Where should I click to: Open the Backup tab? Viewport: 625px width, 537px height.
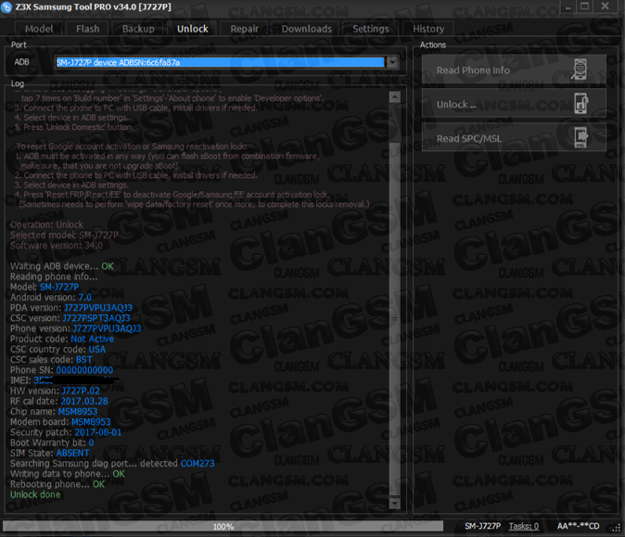pos(138,29)
